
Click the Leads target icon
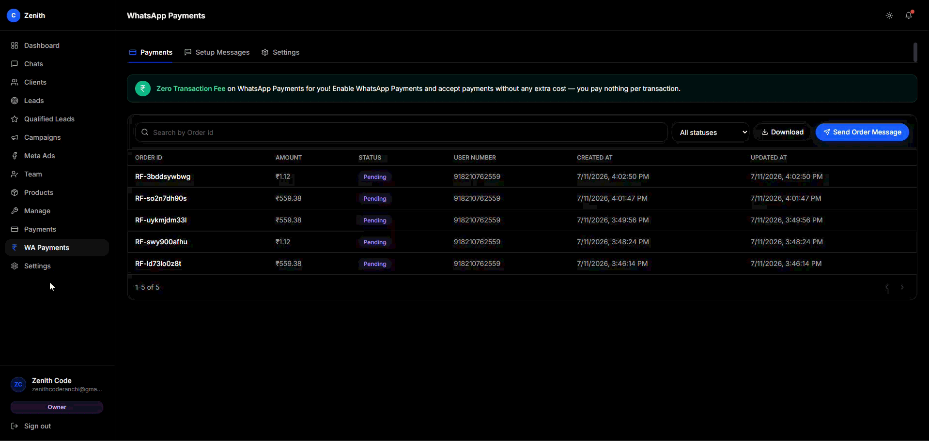(15, 101)
